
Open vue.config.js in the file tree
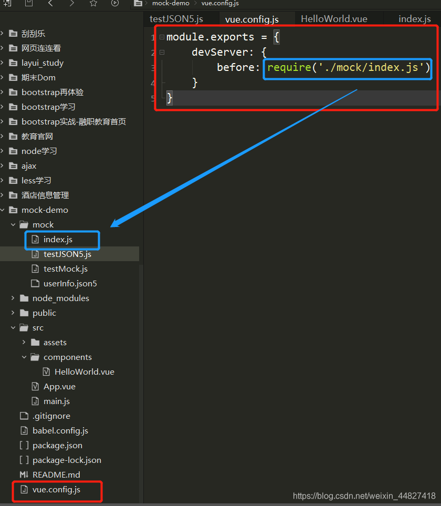pos(56,490)
